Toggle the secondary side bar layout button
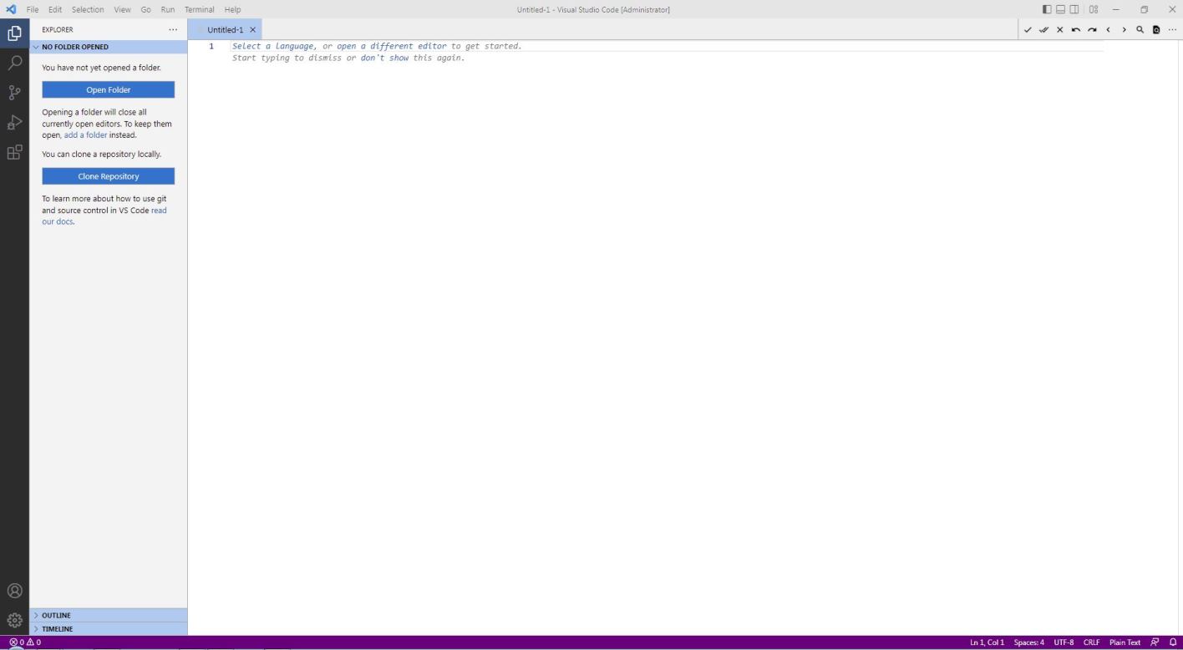The width and height of the screenshot is (1183, 650). point(1074,10)
